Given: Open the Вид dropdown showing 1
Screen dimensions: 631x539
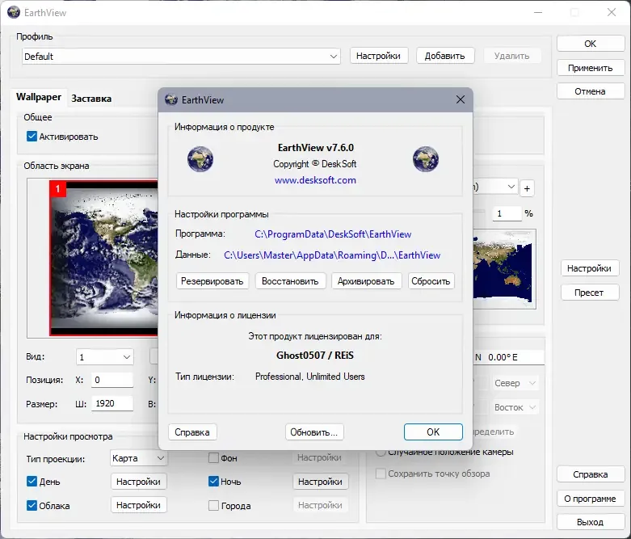Looking at the screenshot, I should coord(105,357).
